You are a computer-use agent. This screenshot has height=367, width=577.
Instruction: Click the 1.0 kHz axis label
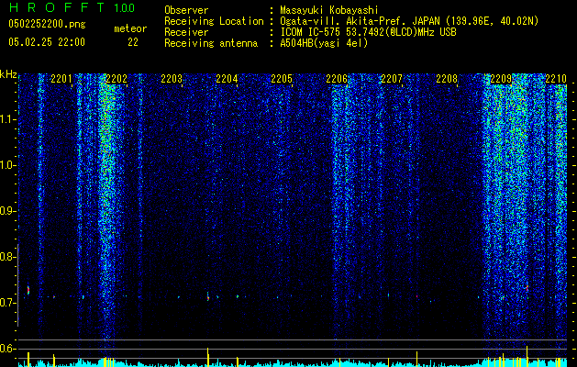click(x=7, y=165)
